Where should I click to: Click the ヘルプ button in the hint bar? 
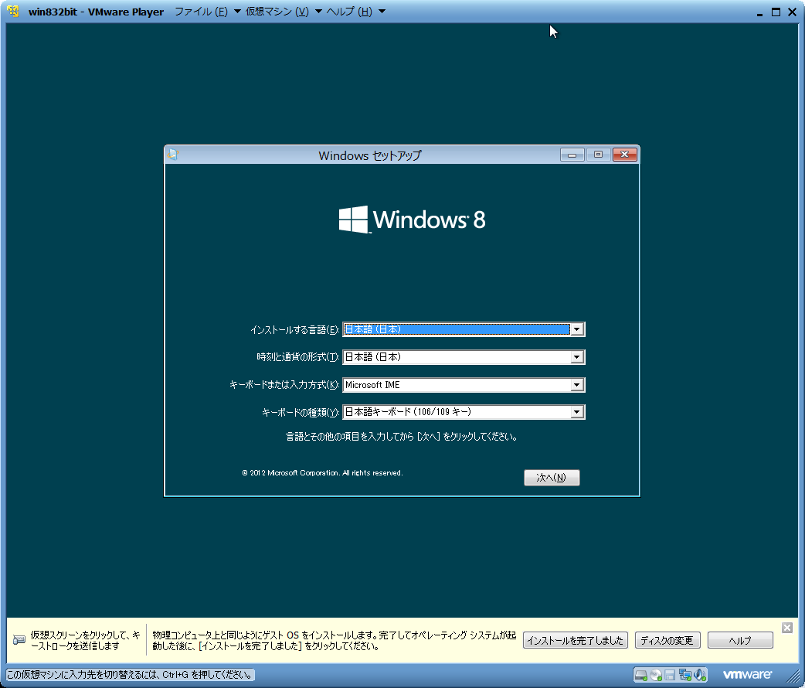tap(740, 640)
